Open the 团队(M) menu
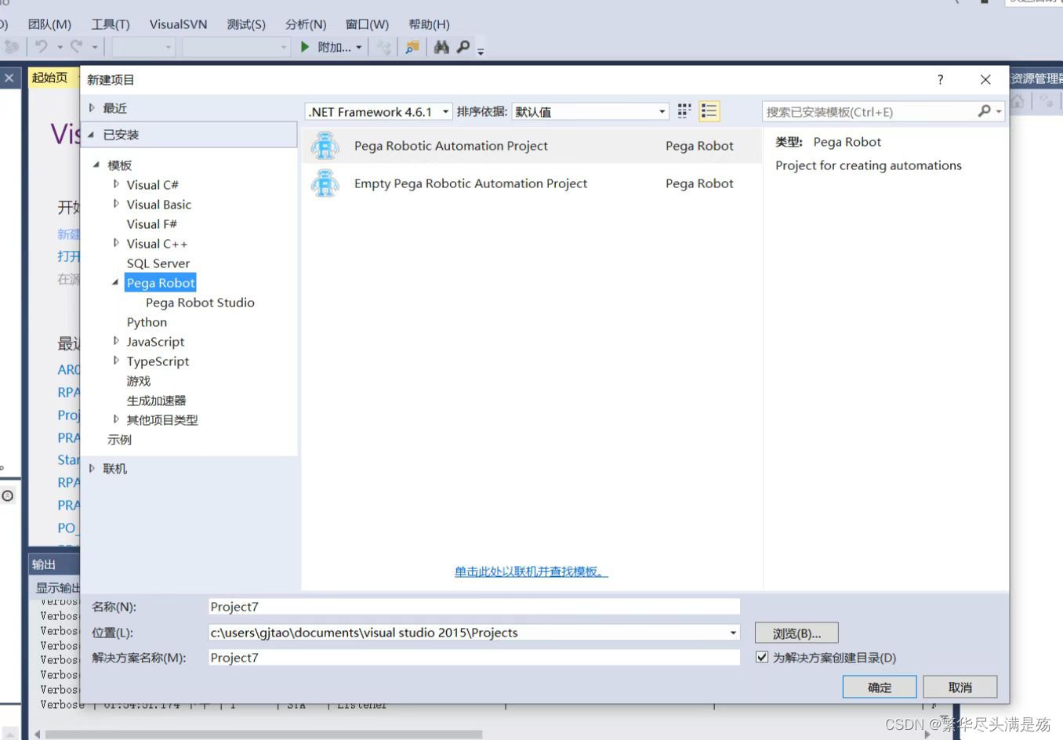The height and width of the screenshot is (740, 1063). [x=49, y=24]
